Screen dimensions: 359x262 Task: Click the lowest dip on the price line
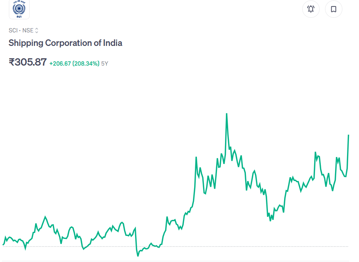[x=138, y=256]
